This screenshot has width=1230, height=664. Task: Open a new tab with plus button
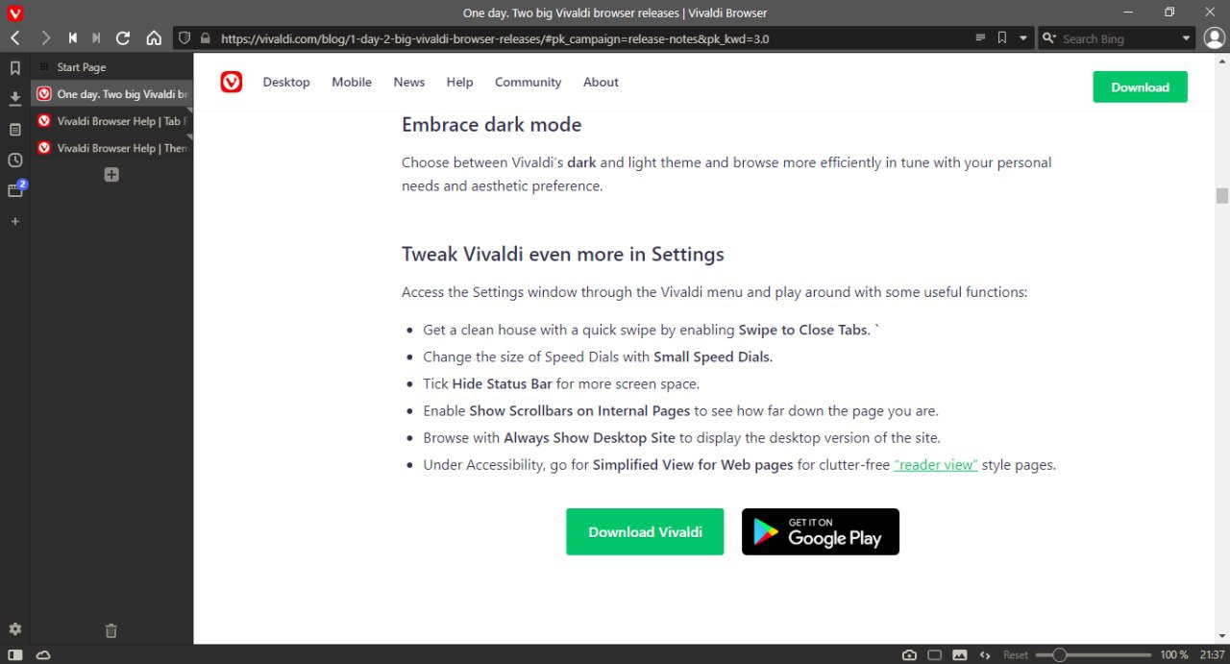tap(111, 175)
